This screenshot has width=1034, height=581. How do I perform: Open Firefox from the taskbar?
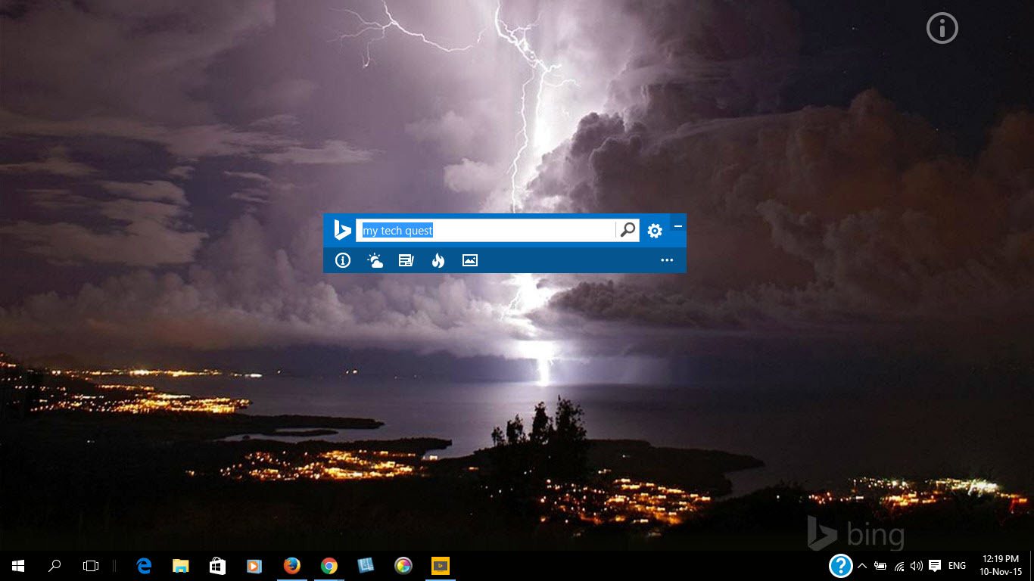click(291, 565)
